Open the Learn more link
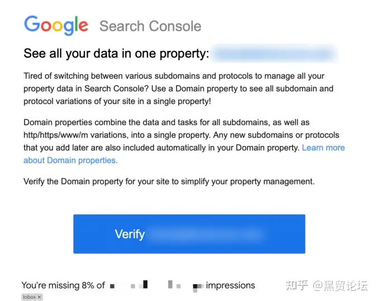The height and width of the screenshot is (301, 377). point(323,148)
